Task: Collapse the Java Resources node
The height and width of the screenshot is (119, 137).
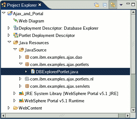Action: (9, 42)
